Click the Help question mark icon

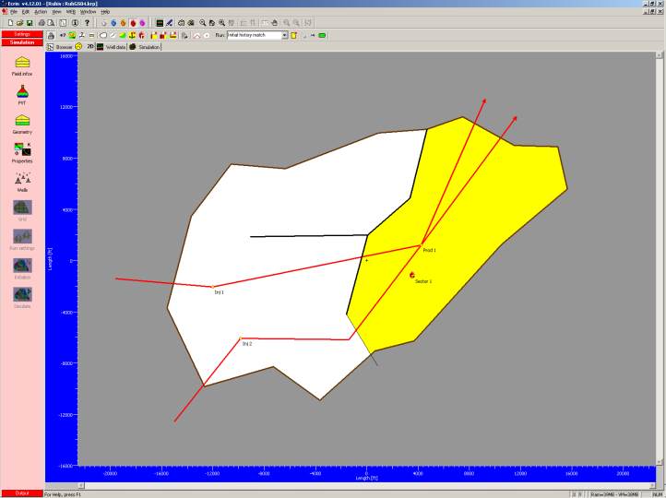pyautogui.click(x=87, y=22)
